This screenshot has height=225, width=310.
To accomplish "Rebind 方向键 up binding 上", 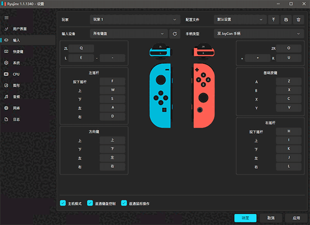I will 113,140.
